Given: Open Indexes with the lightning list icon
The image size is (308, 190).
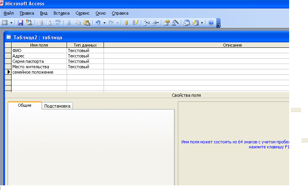Looking at the screenshot, I should (x=136, y=23).
